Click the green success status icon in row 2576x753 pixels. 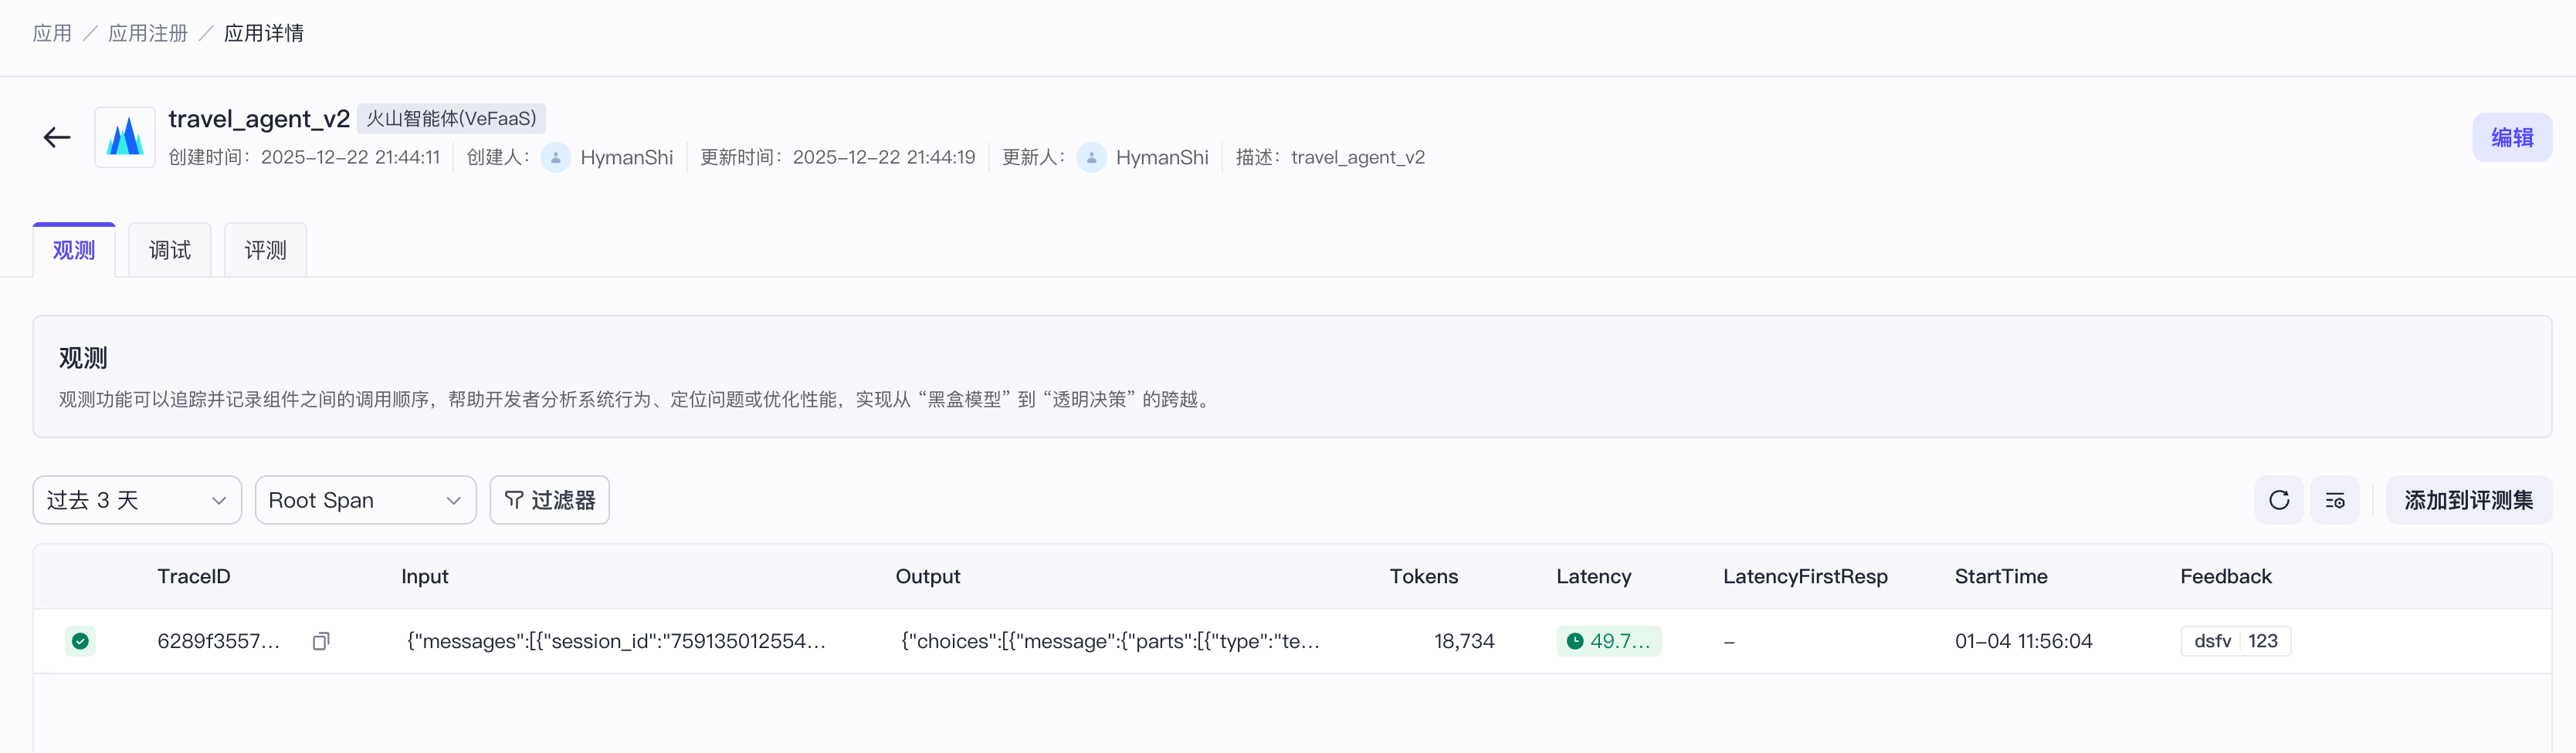tap(80, 641)
